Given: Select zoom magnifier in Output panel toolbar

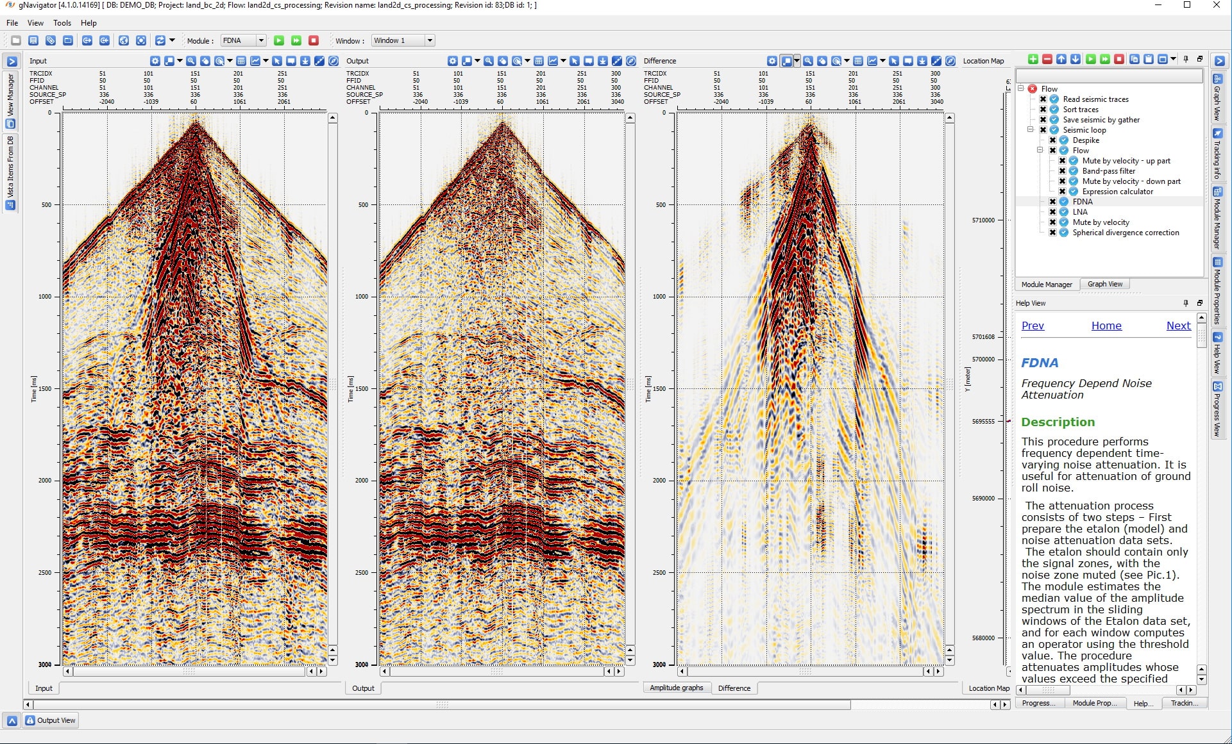Looking at the screenshot, I should click(x=489, y=61).
